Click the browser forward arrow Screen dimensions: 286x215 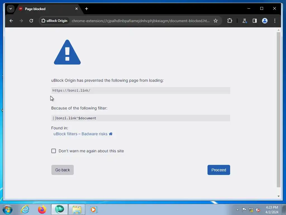(21, 21)
